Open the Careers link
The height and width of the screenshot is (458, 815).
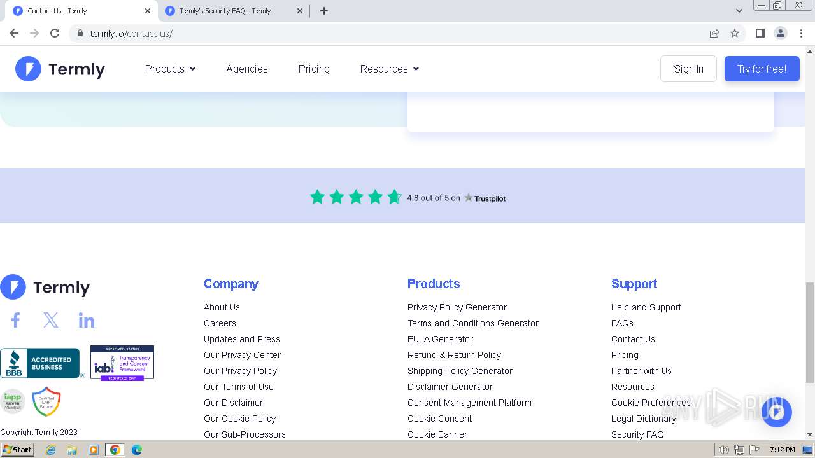220,323
